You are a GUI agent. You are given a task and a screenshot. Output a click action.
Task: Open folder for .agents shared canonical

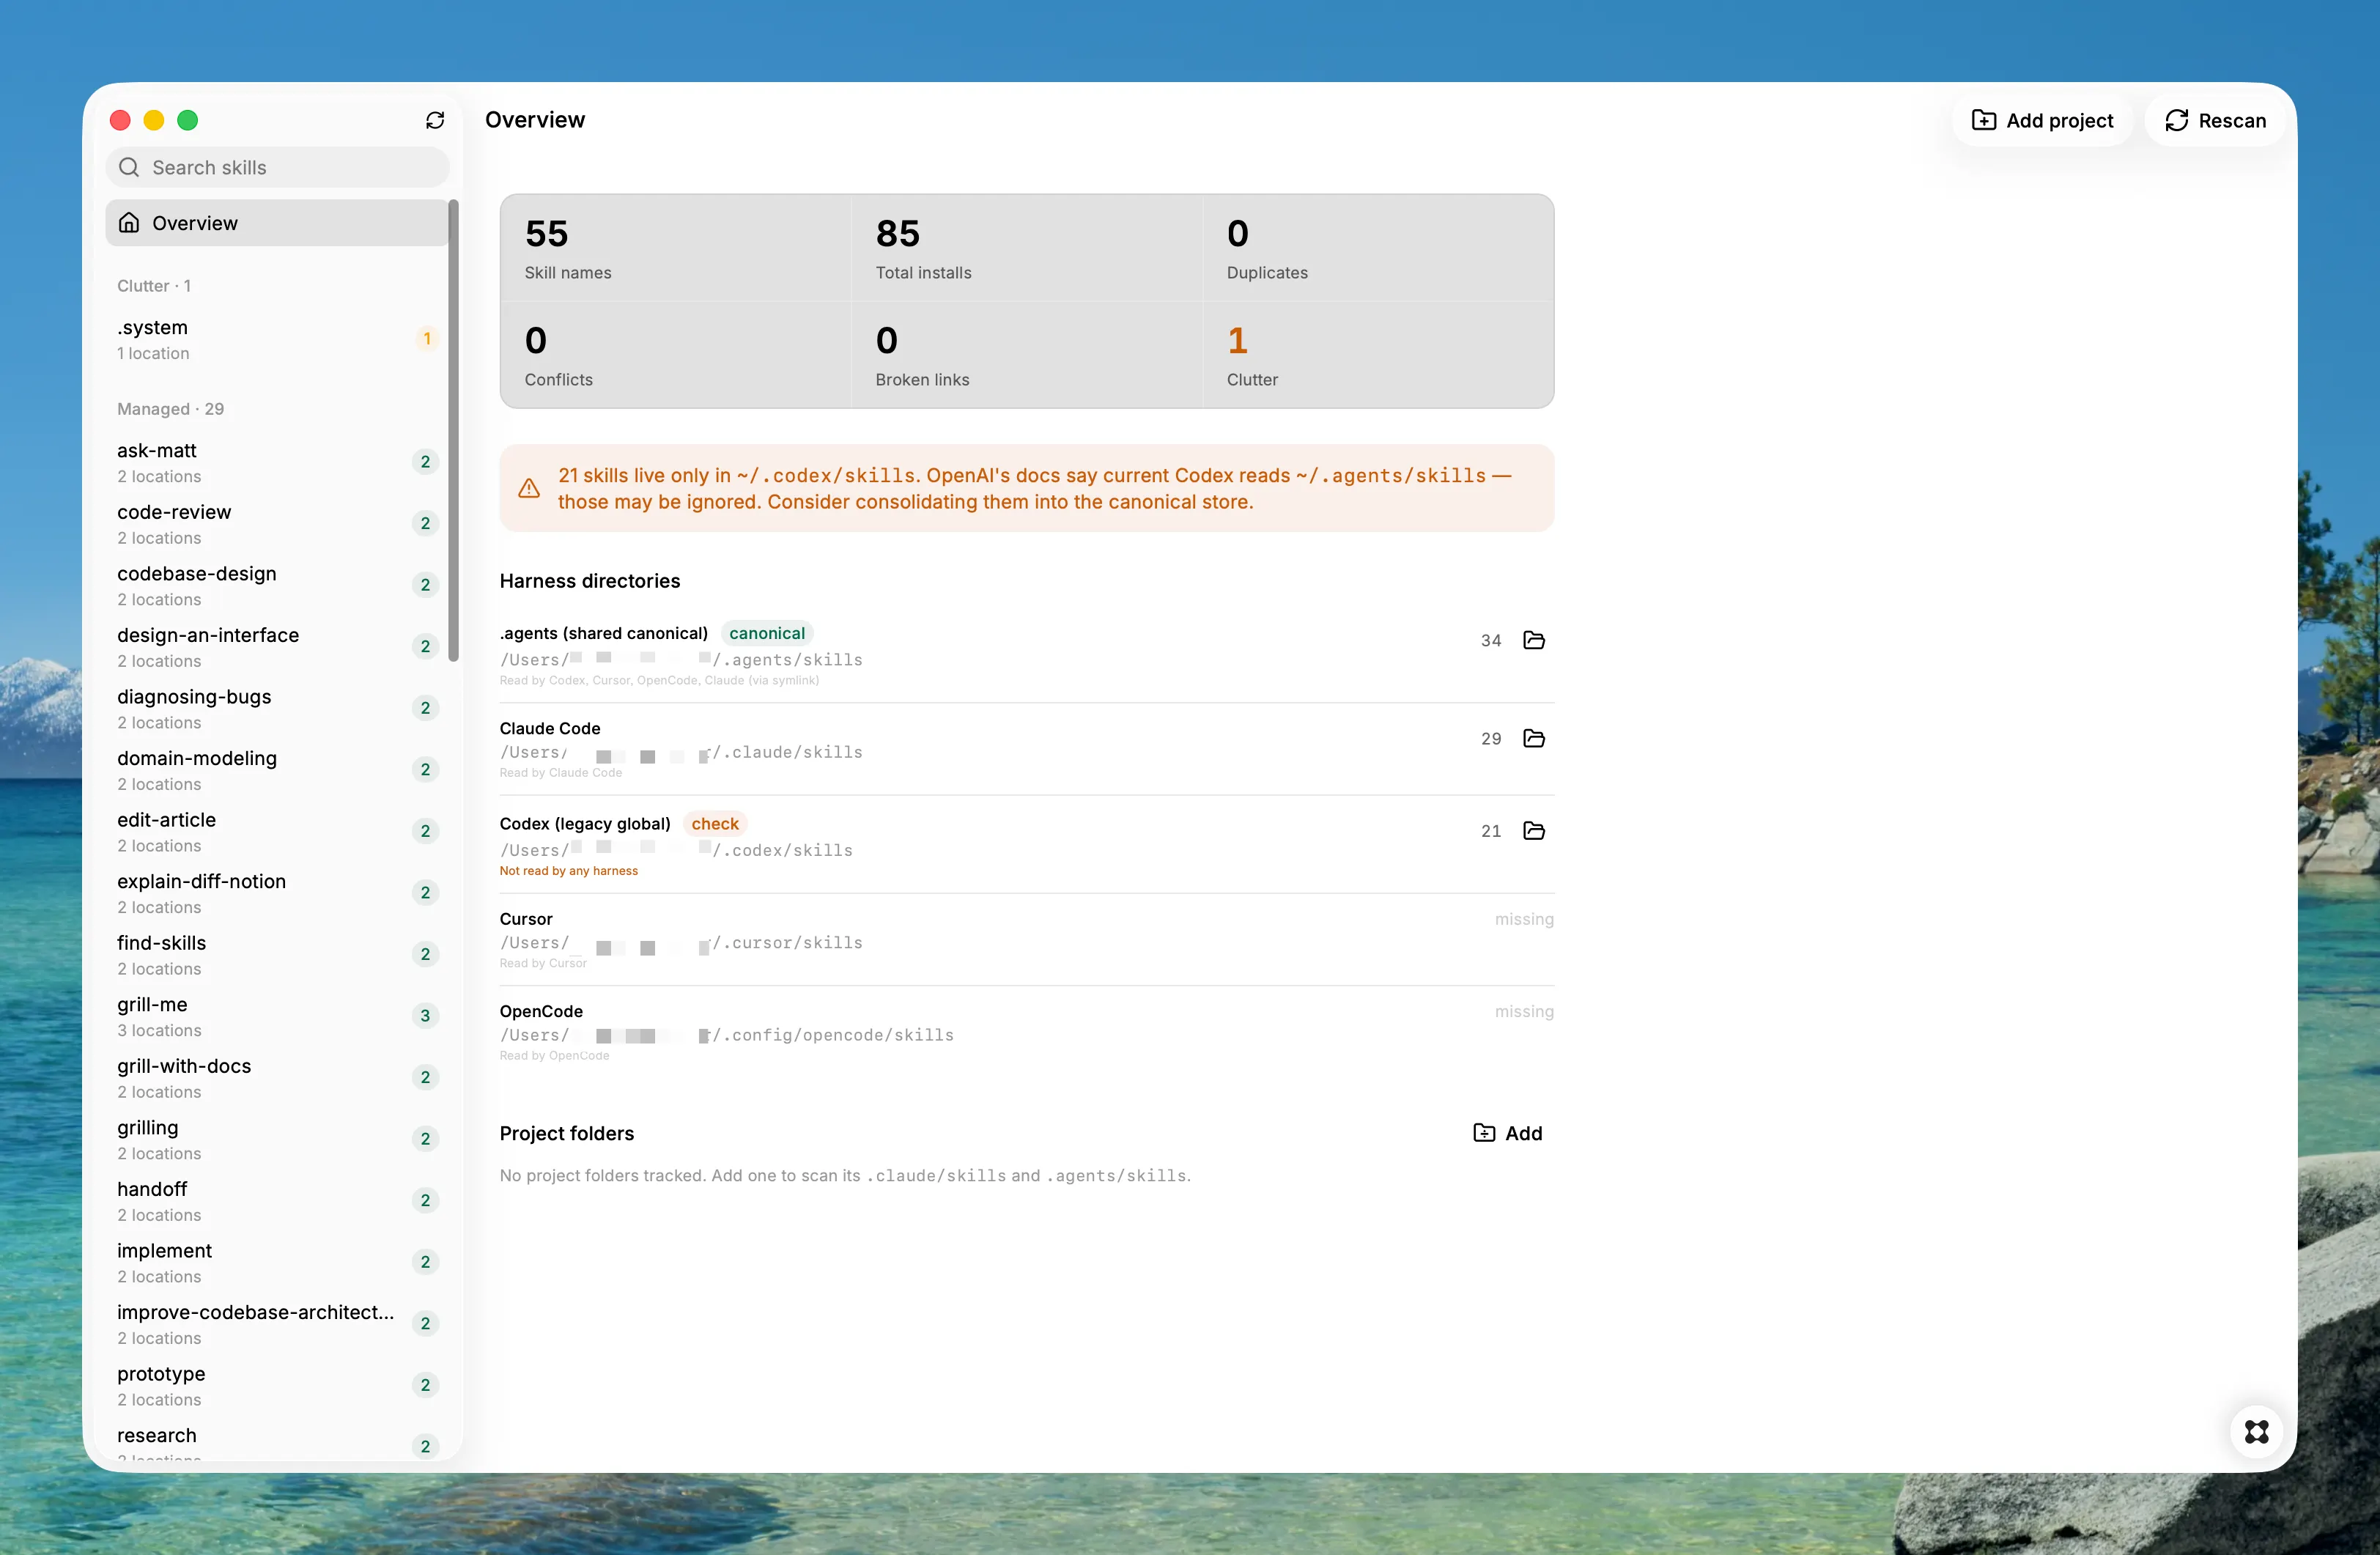(1534, 640)
